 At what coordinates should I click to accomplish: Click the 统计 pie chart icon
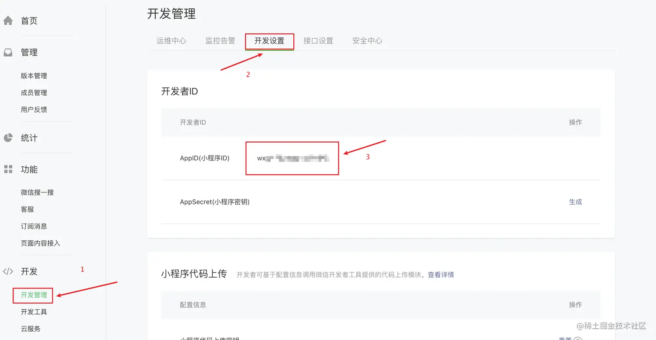(x=8, y=137)
